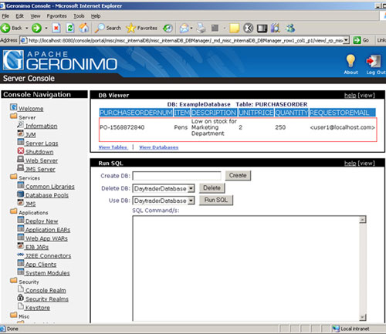
Task: Open the View menu
Action: coord(36,16)
